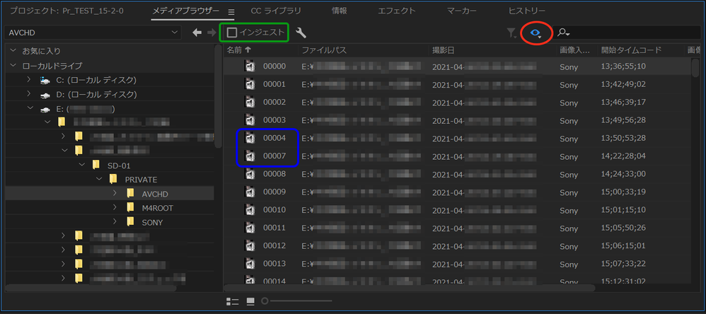The width and height of the screenshot is (706, 314).
Task: Enable the インジェスト checkbox
Action: pos(232,33)
